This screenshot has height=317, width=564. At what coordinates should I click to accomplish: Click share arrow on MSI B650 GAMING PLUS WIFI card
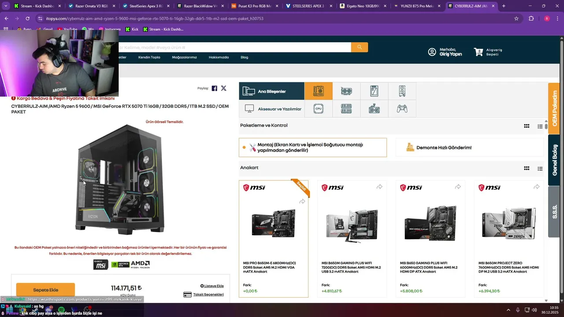[x=458, y=187]
